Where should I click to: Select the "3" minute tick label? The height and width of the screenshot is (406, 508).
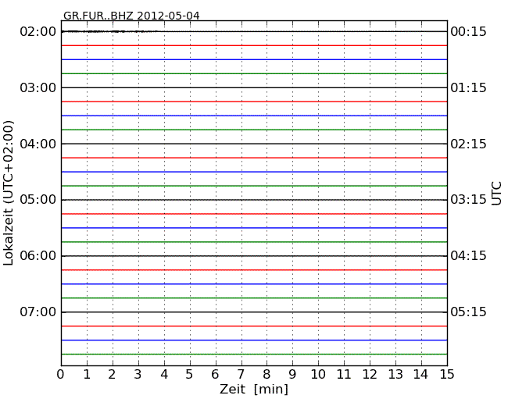tap(138, 374)
